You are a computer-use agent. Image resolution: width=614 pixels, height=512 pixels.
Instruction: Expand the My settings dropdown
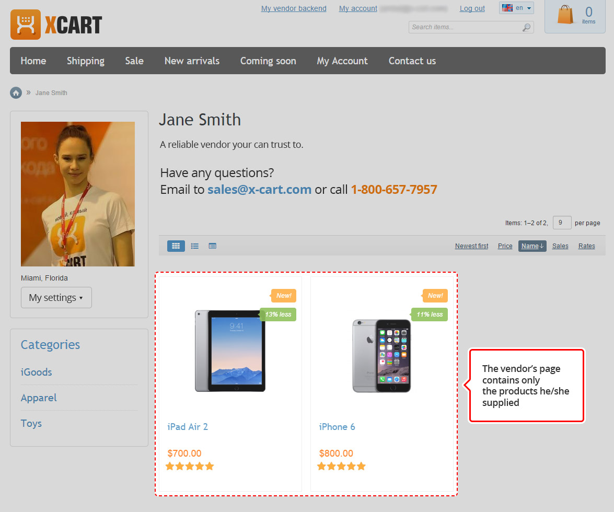click(56, 297)
